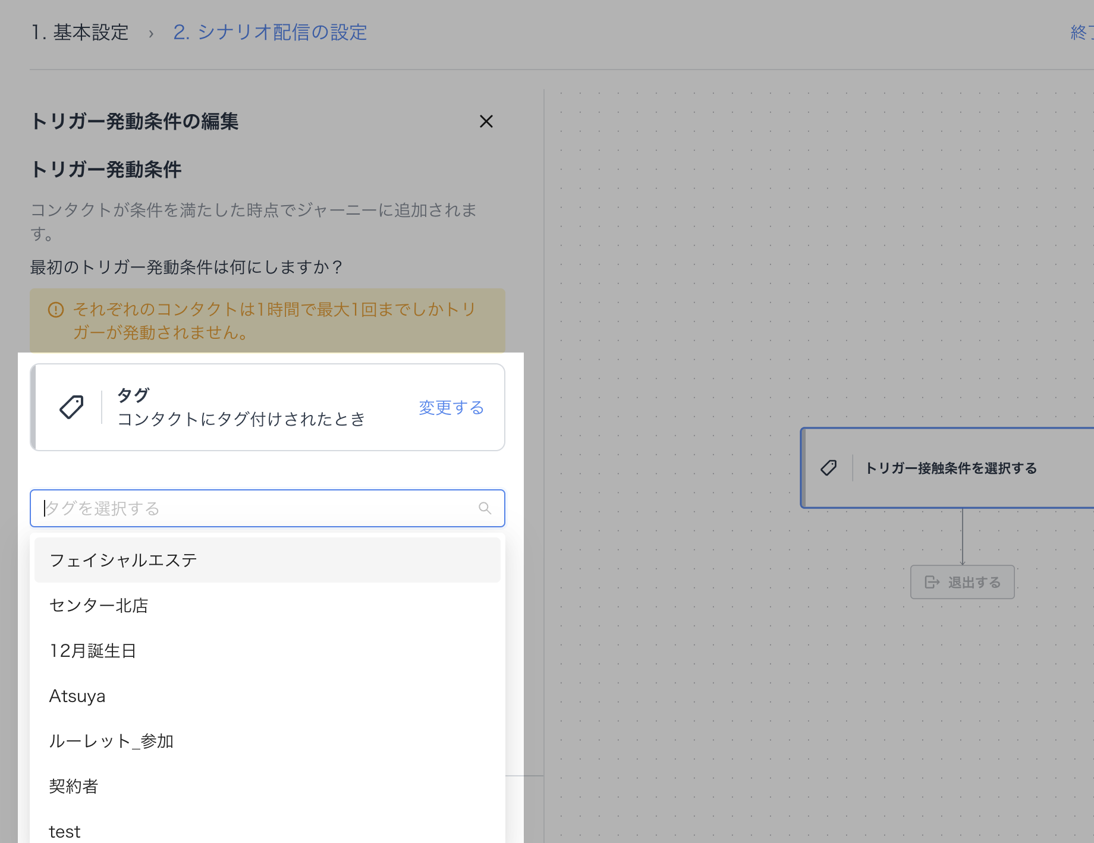Close the trigger condition edit panel
Viewport: 1094px width, 843px height.
pos(486,121)
